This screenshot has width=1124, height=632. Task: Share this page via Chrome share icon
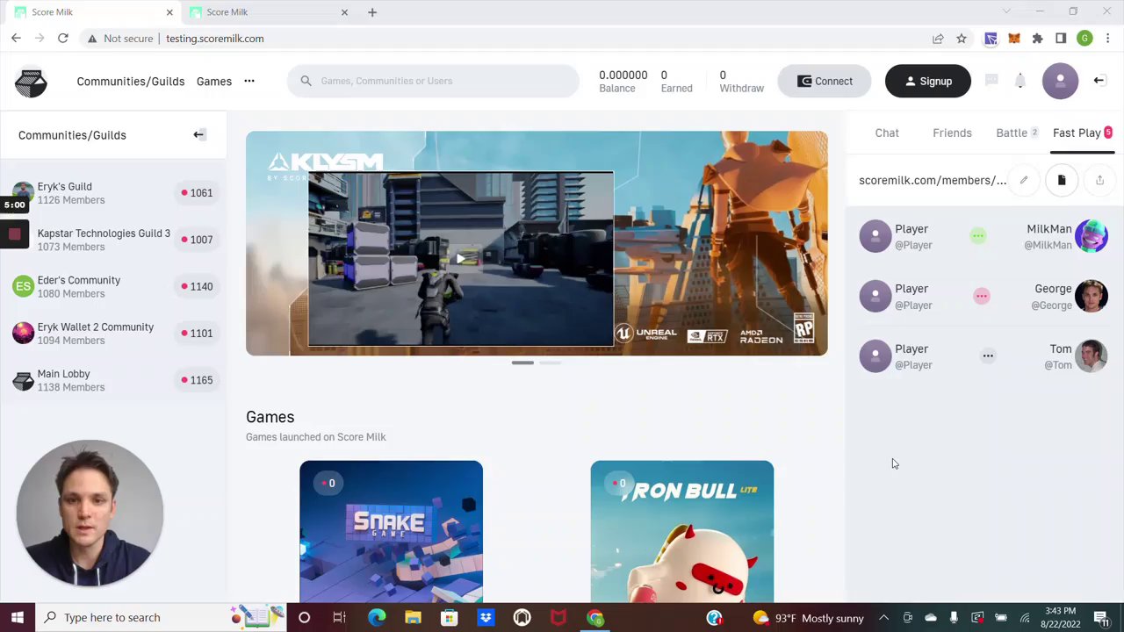point(938,39)
